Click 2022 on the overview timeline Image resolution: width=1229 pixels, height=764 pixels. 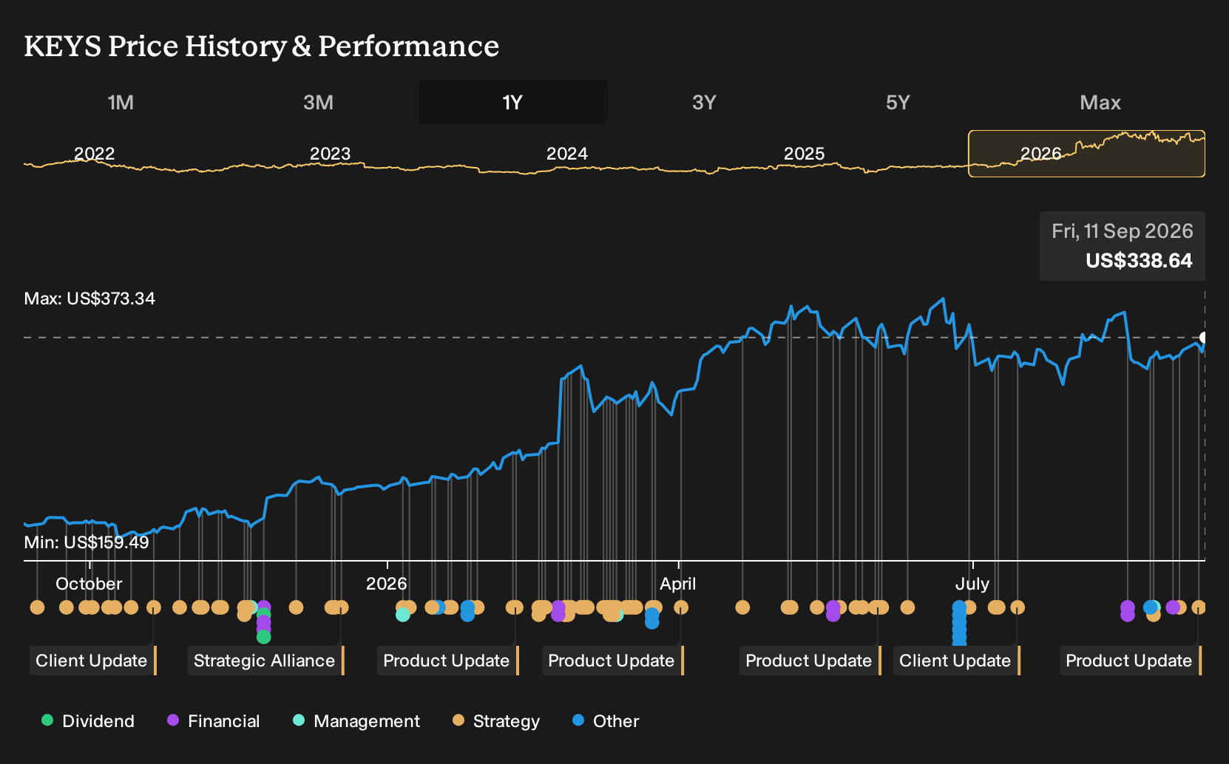[x=95, y=154]
